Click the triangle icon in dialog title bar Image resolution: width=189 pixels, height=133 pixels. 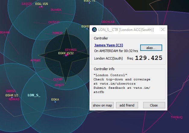pos(94,29)
